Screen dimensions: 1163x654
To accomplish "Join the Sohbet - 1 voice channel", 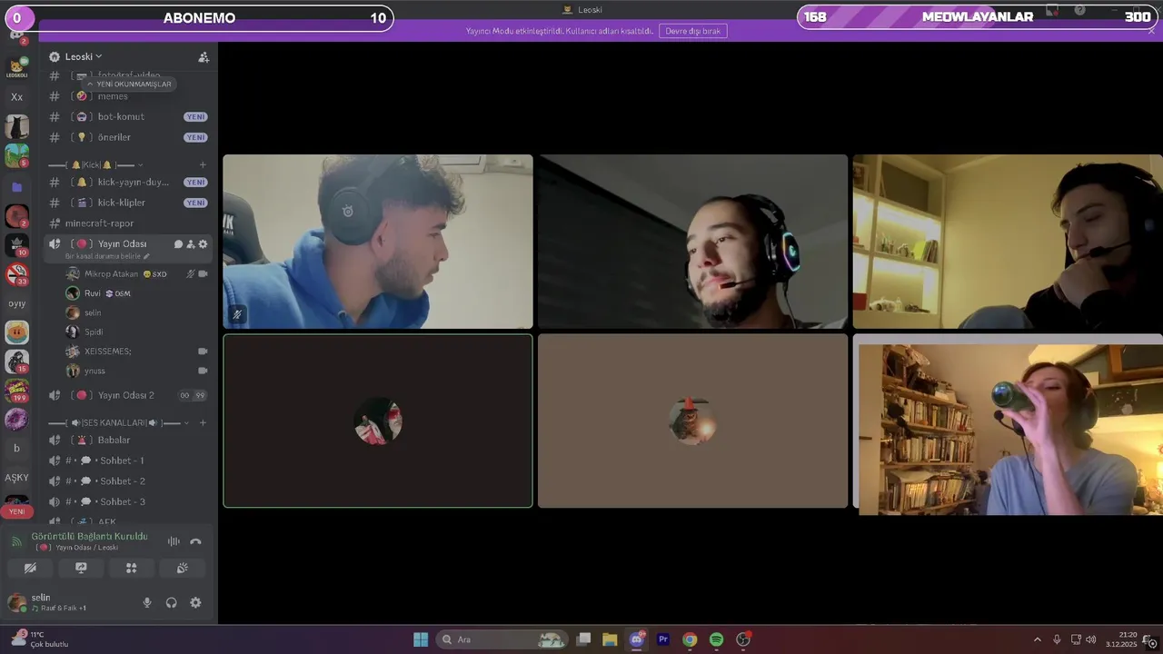I will [130, 461].
